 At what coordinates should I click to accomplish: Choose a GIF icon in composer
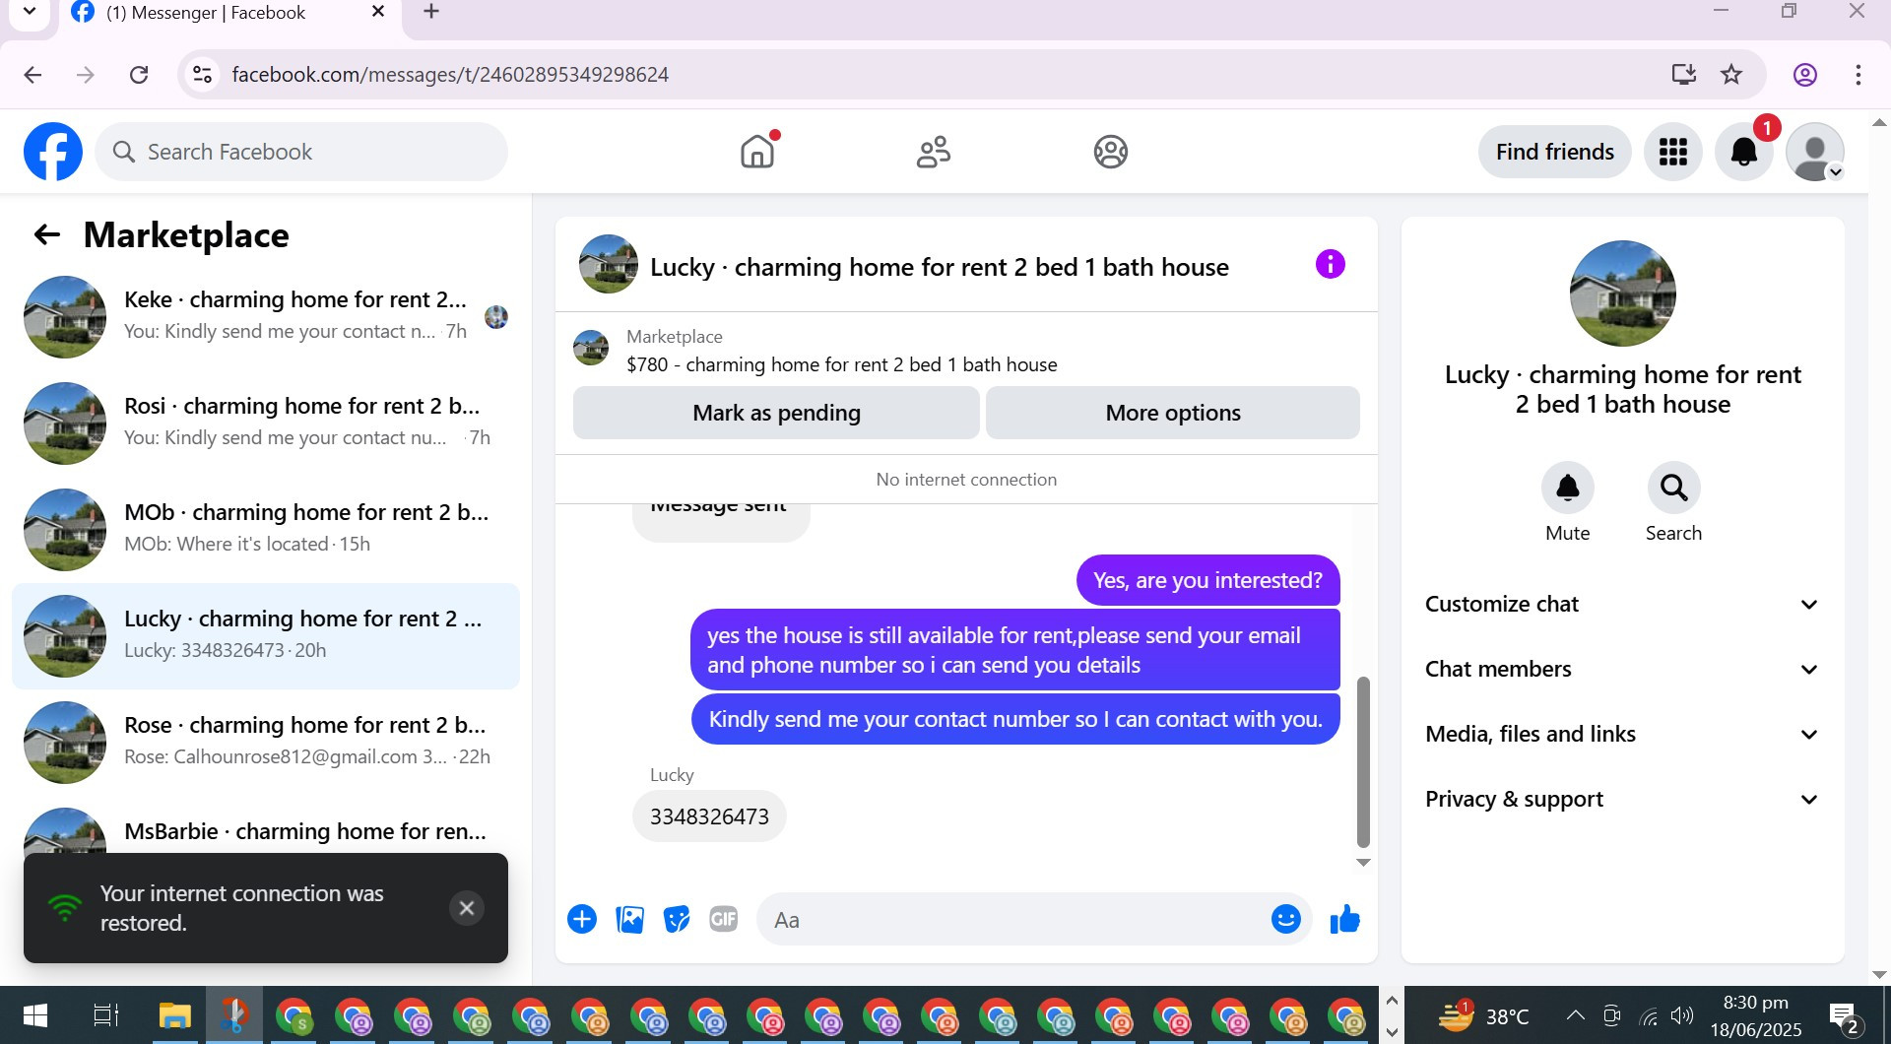point(724,919)
